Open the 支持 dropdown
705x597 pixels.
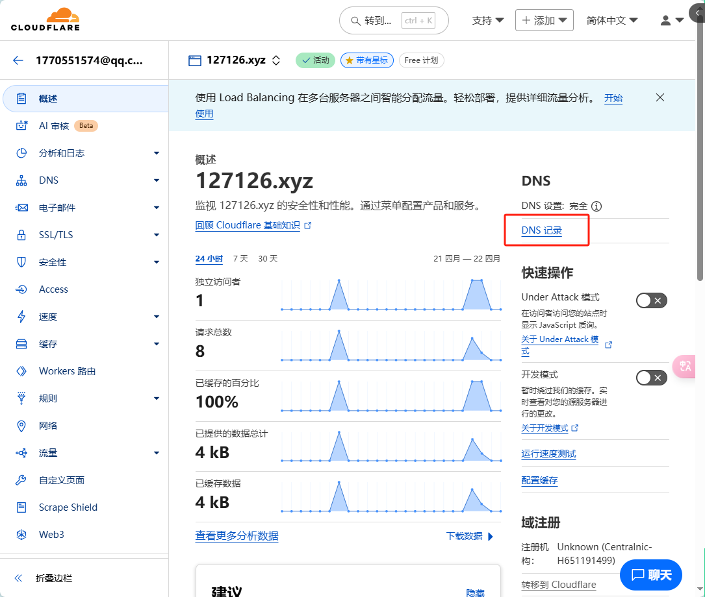(487, 21)
